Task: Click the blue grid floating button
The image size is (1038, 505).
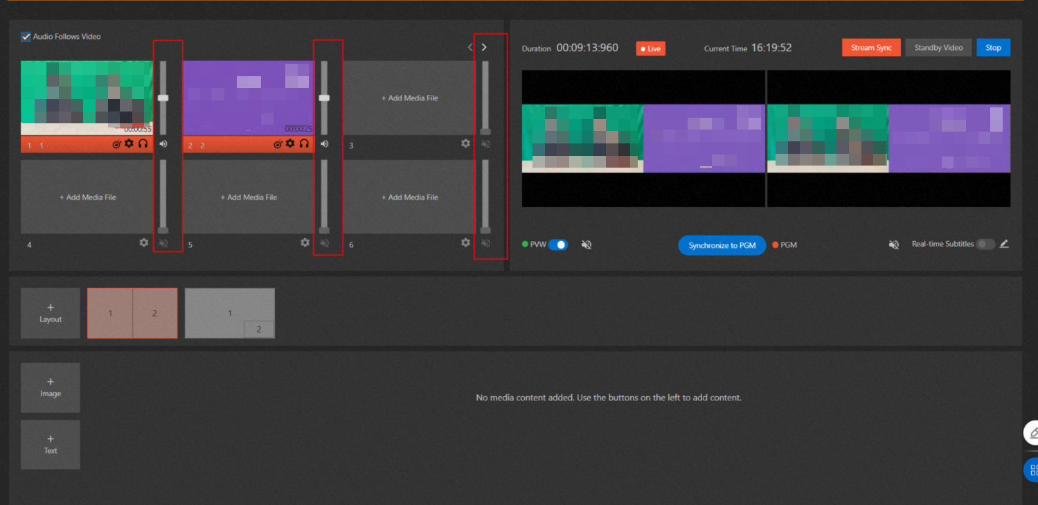Action: click(x=1031, y=470)
